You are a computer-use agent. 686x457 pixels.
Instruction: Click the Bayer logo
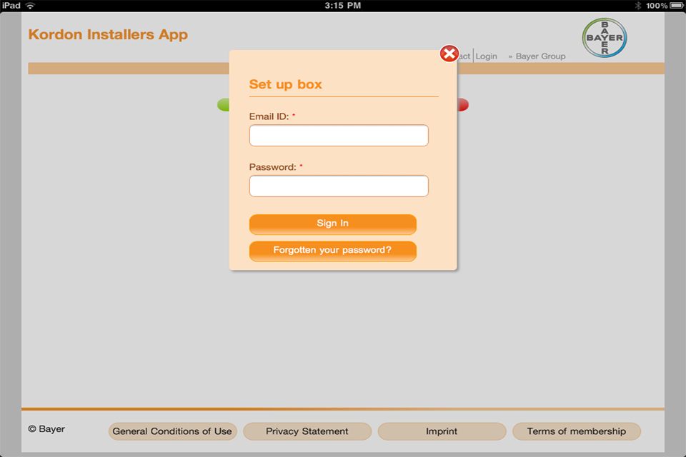[x=605, y=38]
